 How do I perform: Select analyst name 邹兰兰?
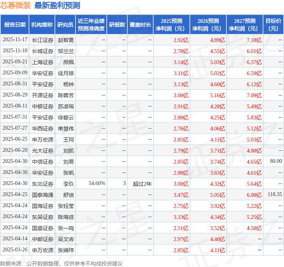click(x=66, y=51)
